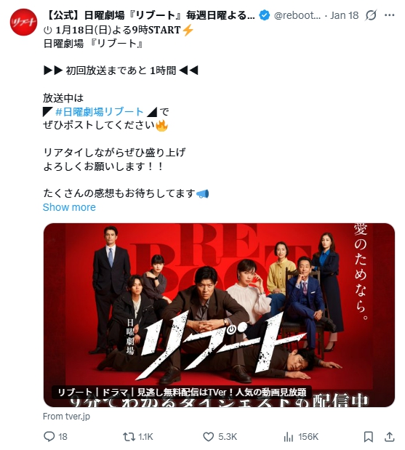Bookmark this post
Screen dimensions: 405x450
tap(368, 437)
